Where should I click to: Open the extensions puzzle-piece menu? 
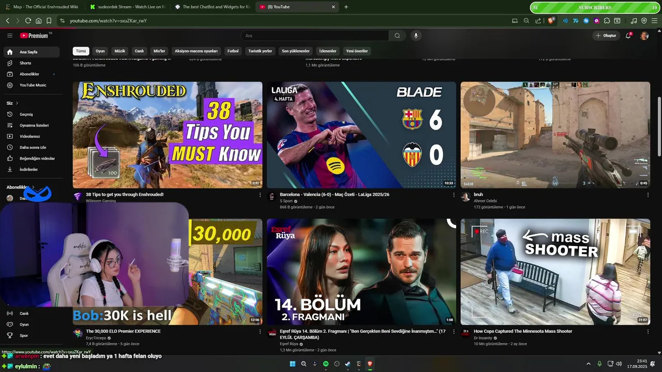coord(607,21)
